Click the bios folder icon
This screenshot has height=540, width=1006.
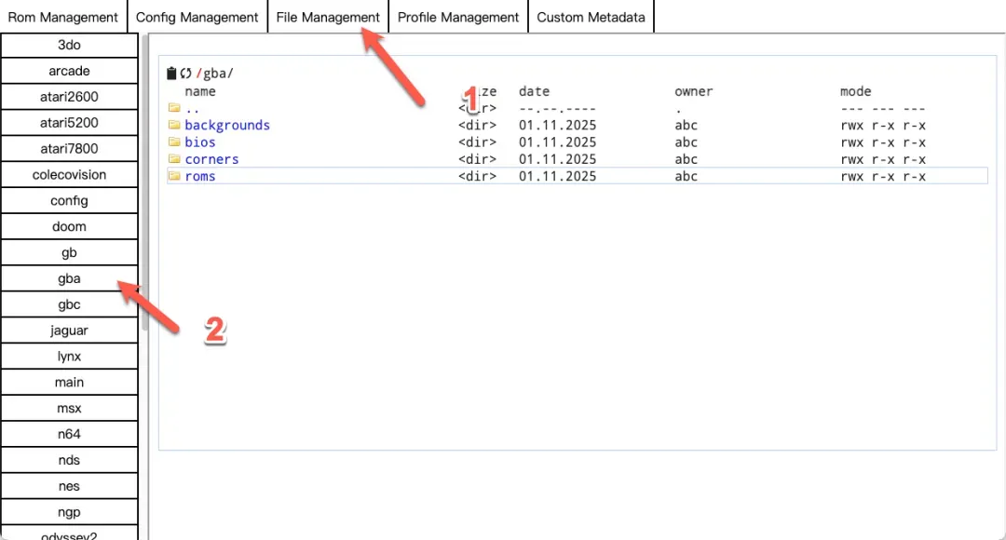click(173, 142)
